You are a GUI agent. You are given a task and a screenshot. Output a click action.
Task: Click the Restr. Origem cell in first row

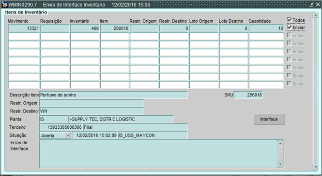[144, 28]
